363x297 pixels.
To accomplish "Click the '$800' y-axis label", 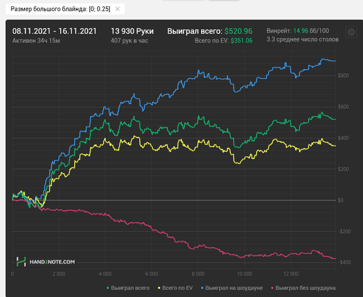I will tap(343, 76).
